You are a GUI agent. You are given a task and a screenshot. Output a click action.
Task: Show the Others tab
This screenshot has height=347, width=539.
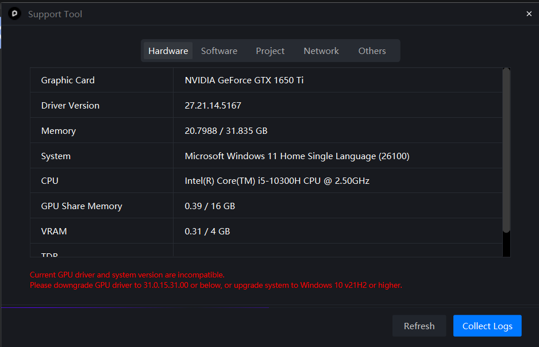coord(372,51)
